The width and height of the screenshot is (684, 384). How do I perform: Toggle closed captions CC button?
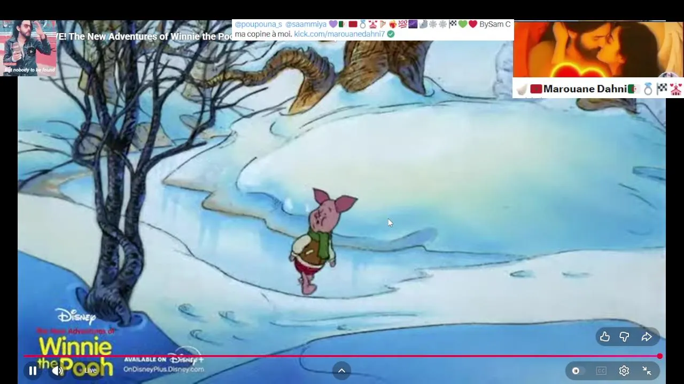point(601,371)
